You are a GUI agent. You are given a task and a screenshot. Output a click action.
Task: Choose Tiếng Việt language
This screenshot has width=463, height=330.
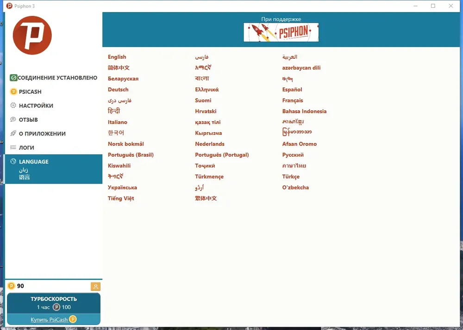121,198
